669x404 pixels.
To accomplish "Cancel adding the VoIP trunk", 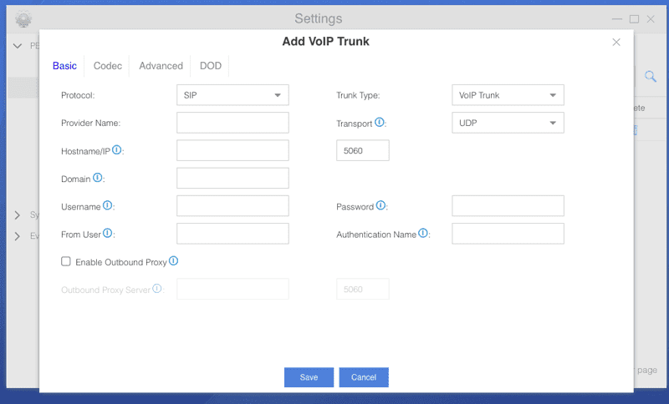I will [x=364, y=377].
